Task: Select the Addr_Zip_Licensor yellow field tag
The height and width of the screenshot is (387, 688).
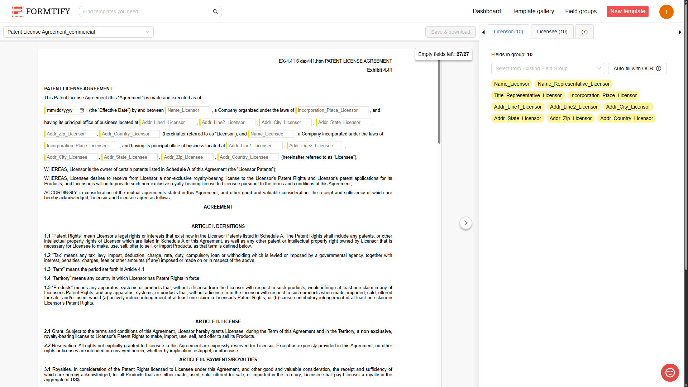Action: point(570,118)
